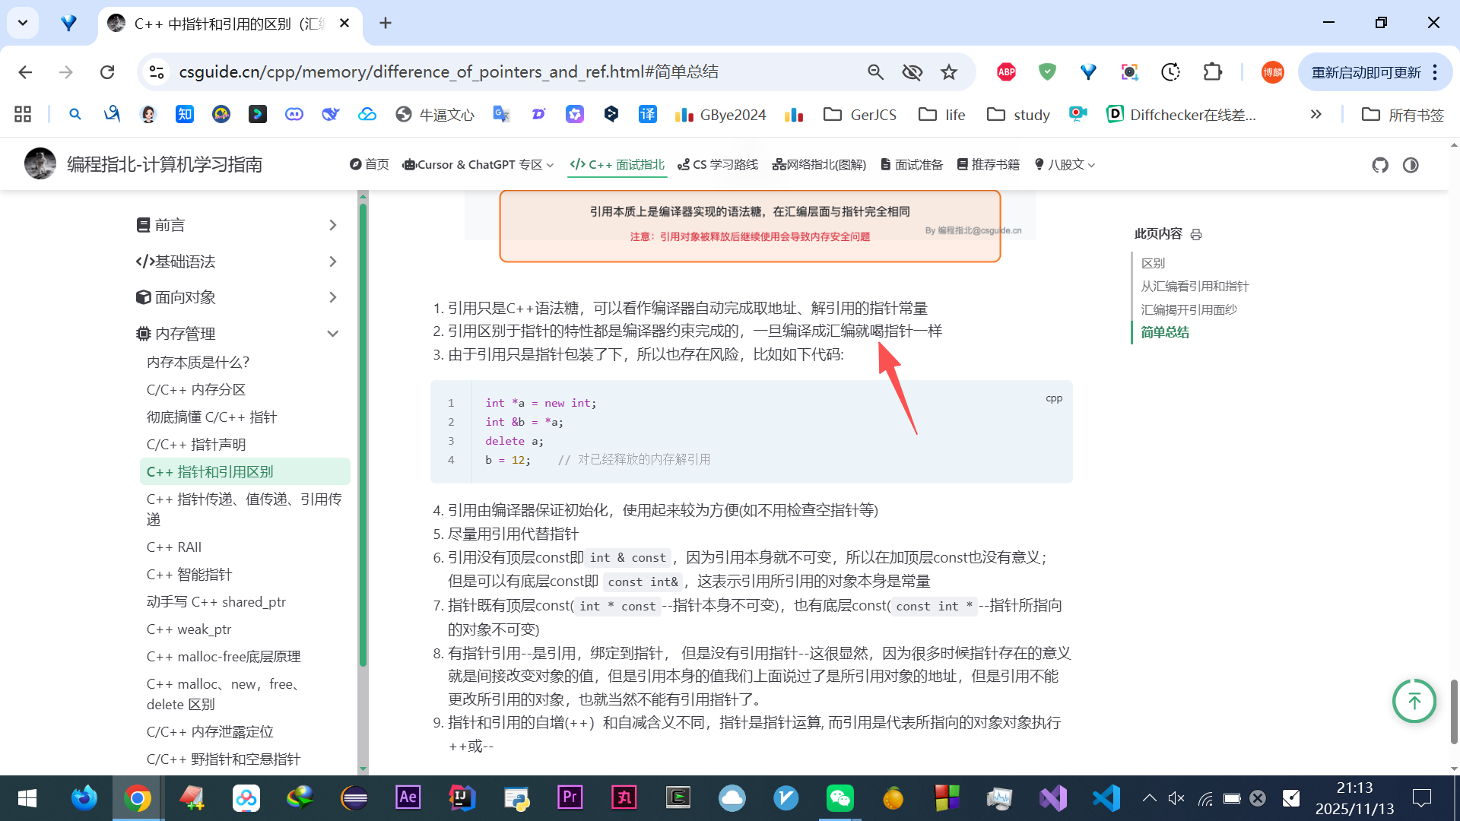Click the print page icon

(1196, 234)
